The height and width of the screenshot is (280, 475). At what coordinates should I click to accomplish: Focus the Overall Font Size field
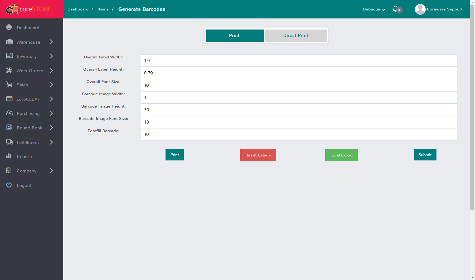tap(299, 85)
